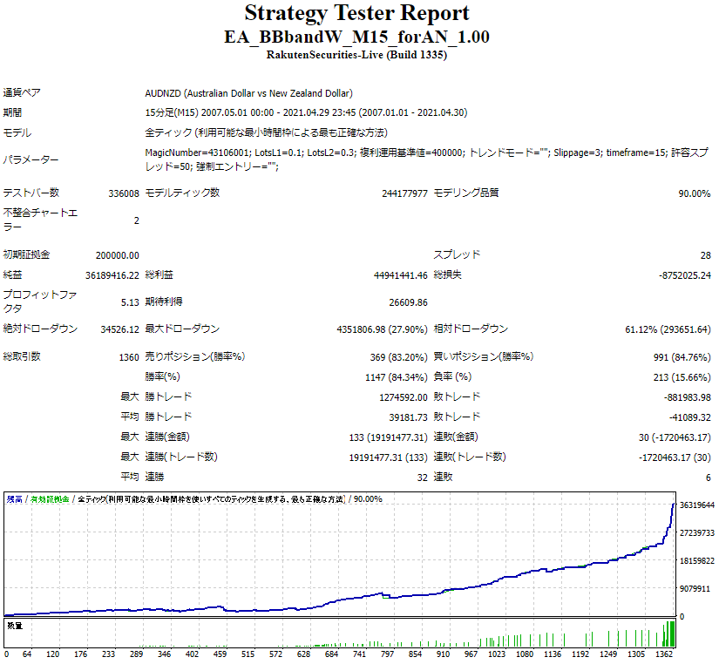Select the パラメーター row label
The image size is (719, 664).
pos(31,160)
